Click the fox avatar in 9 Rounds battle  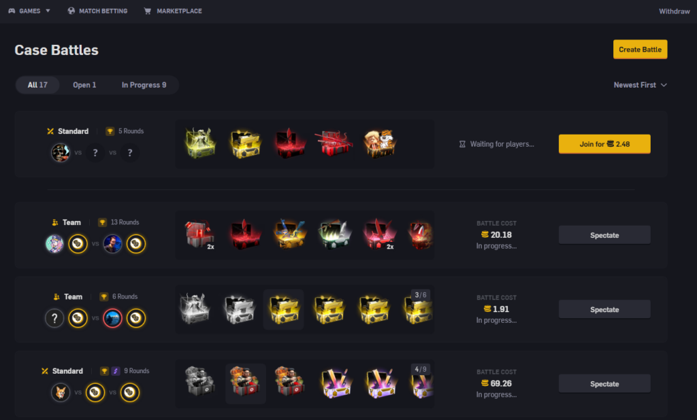click(x=61, y=392)
